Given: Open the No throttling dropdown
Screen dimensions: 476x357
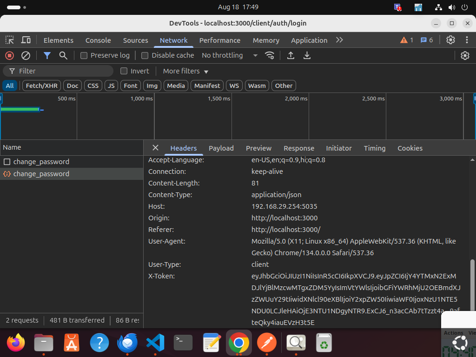Looking at the screenshot, I should coord(229,55).
